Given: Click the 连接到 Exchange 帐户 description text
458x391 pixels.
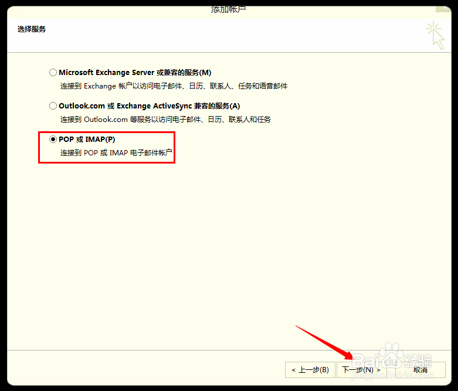Looking at the screenshot, I should pyautogui.click(x=174, y=86).
